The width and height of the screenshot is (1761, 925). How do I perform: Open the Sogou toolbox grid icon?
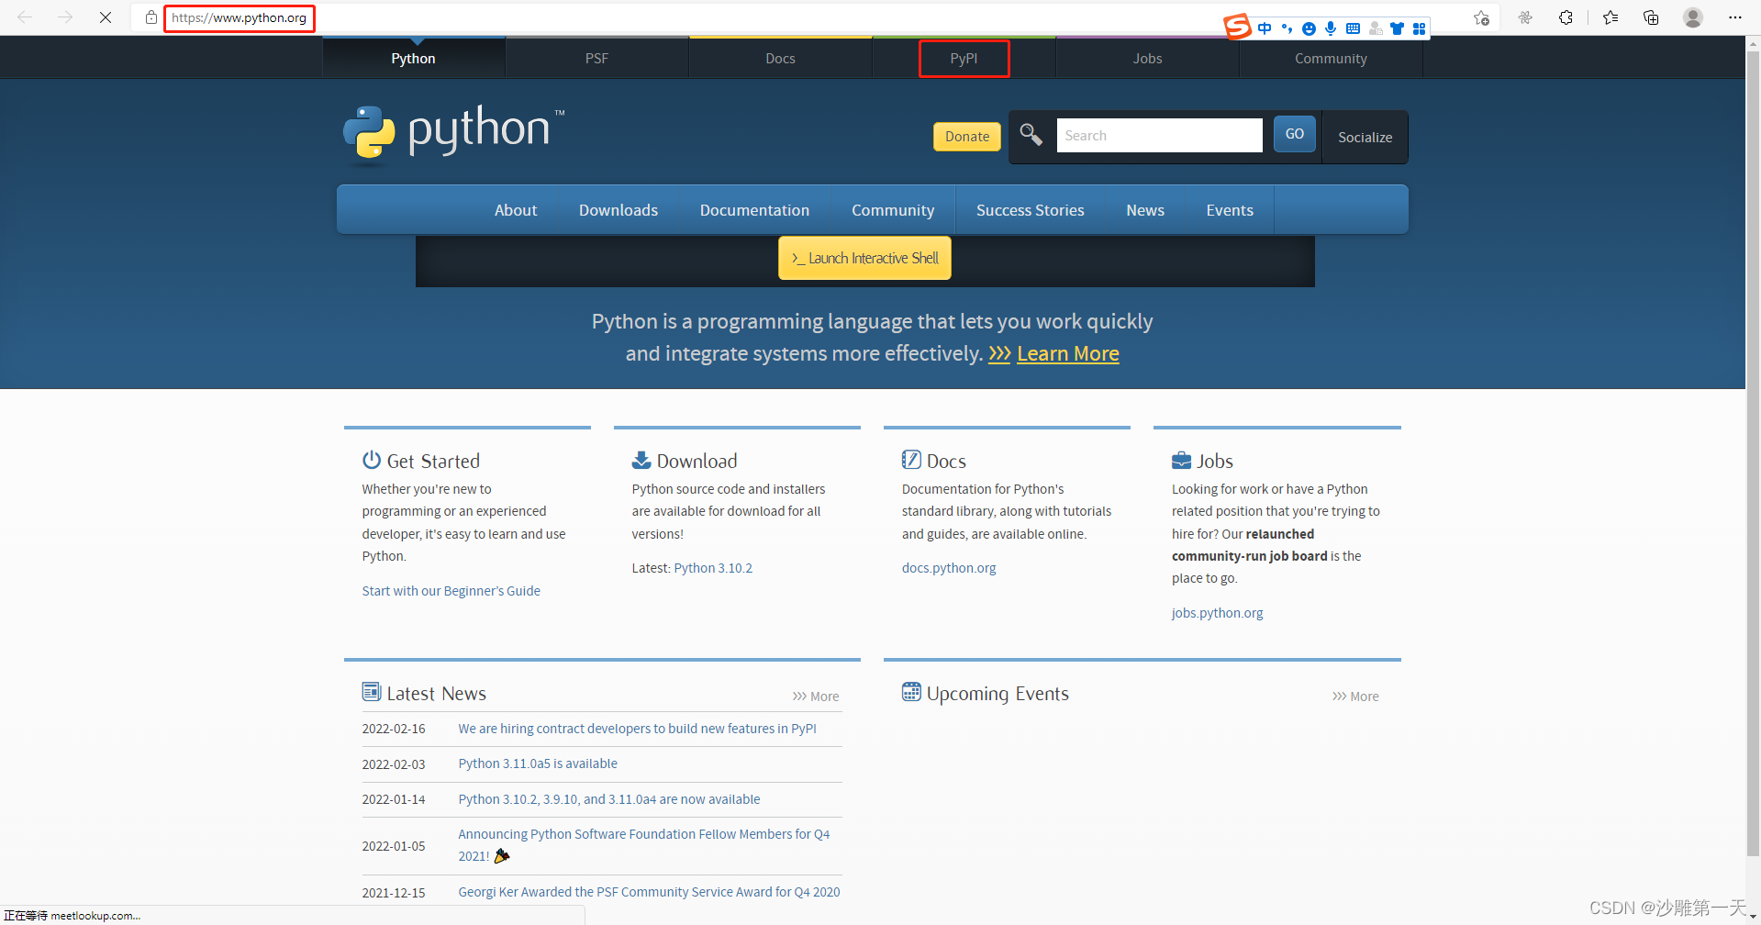pyautogui.click(x=1419, y=28)
